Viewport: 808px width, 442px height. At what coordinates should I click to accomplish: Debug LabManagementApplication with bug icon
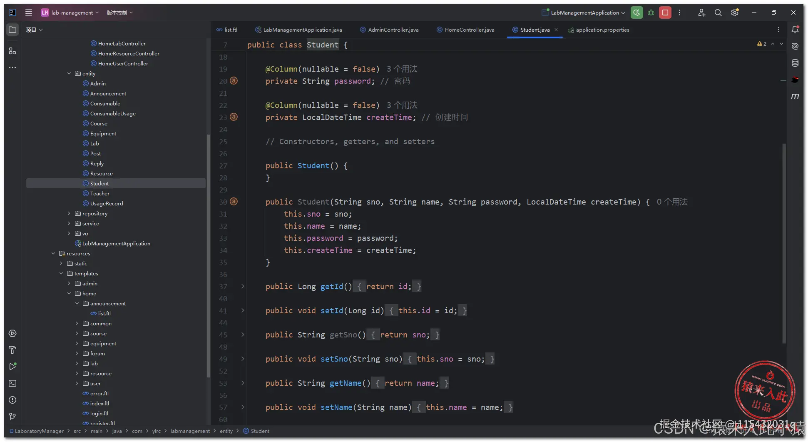(x=651, y=12)
